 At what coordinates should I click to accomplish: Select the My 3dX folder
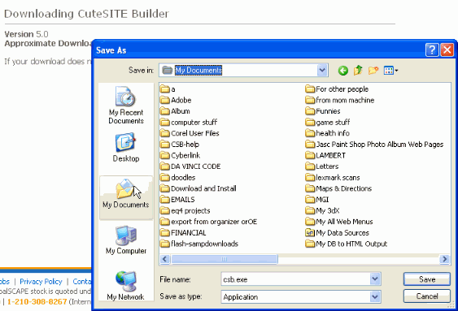[x=322, y=211]
